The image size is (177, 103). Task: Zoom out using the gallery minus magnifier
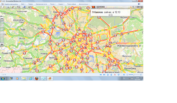click(x=127, y=75)
